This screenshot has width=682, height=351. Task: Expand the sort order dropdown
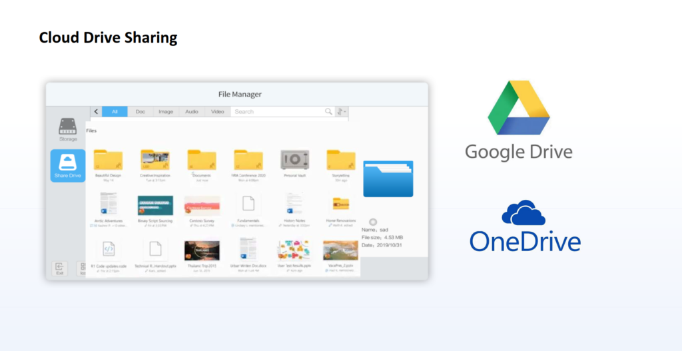[x=342, y=112]
